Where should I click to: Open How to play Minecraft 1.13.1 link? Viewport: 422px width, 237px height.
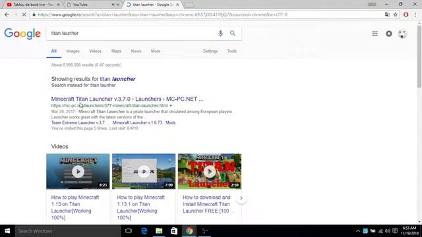pos(140,207)
